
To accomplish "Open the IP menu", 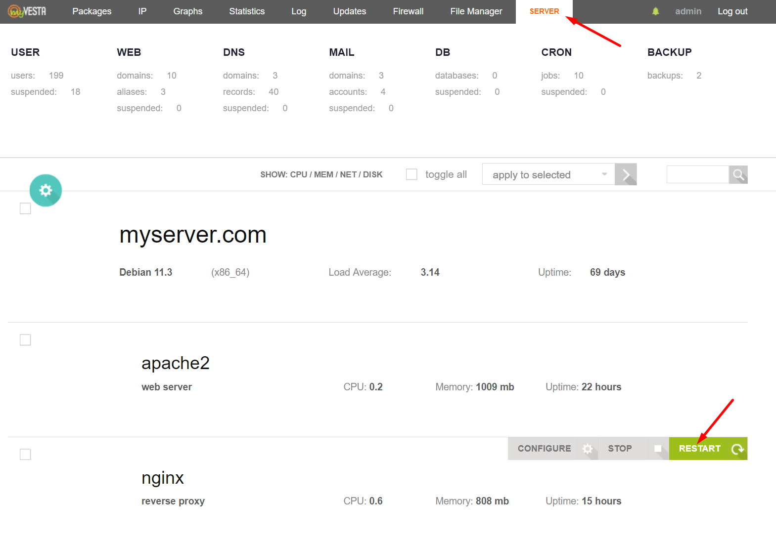I will (x=142, y=11).
